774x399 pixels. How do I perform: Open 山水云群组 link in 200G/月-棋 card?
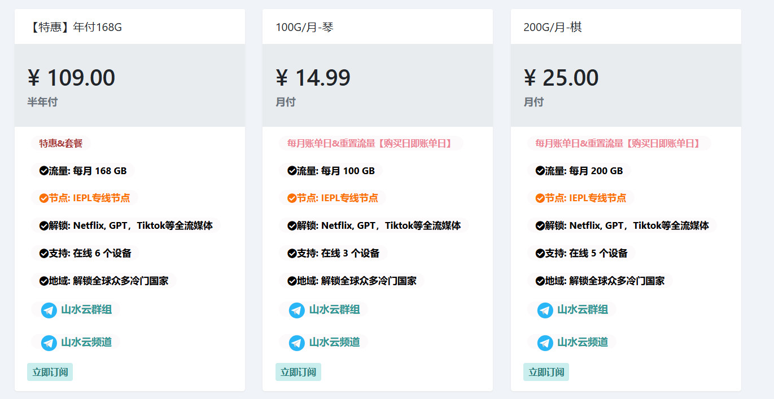point(582,310)
